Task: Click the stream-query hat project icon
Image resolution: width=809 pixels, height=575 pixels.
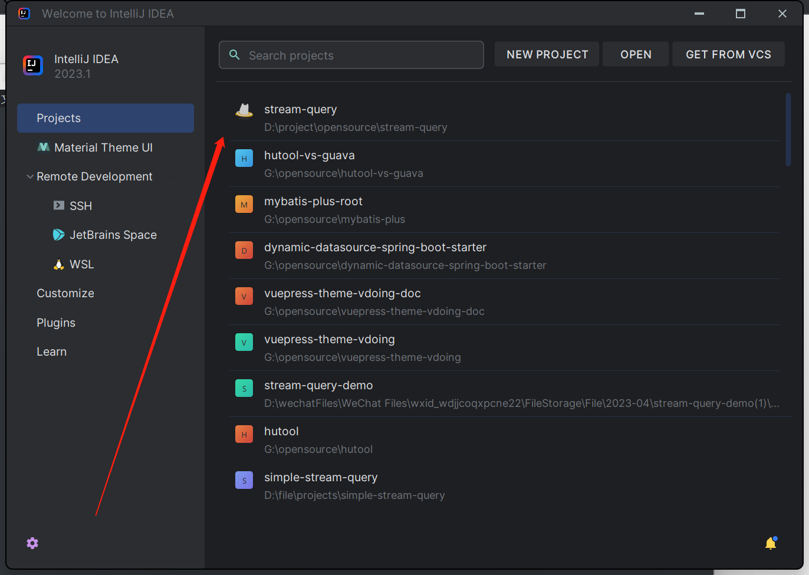Action: (244, 110)
